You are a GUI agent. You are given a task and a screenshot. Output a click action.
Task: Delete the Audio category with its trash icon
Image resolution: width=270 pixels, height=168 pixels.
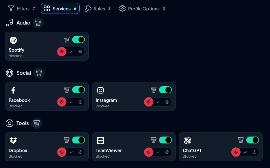point(38,23)
